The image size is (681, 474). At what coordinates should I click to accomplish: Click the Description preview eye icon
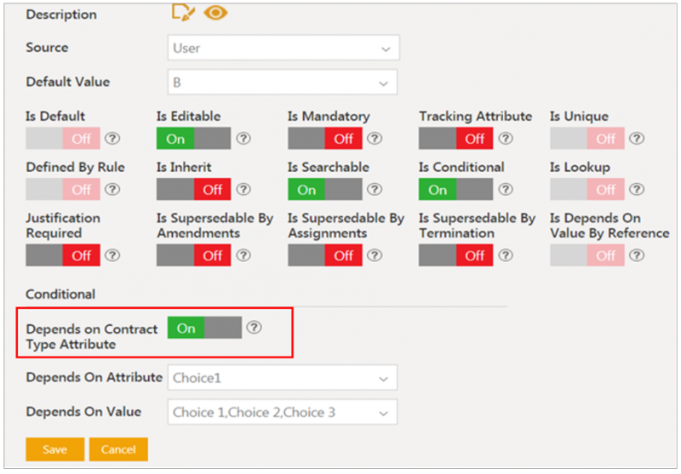(215, 13)
